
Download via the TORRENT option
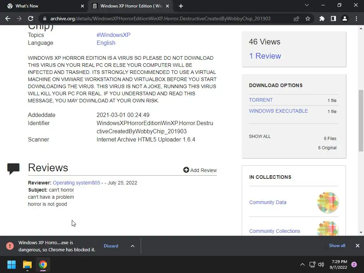tap(261, 100)
